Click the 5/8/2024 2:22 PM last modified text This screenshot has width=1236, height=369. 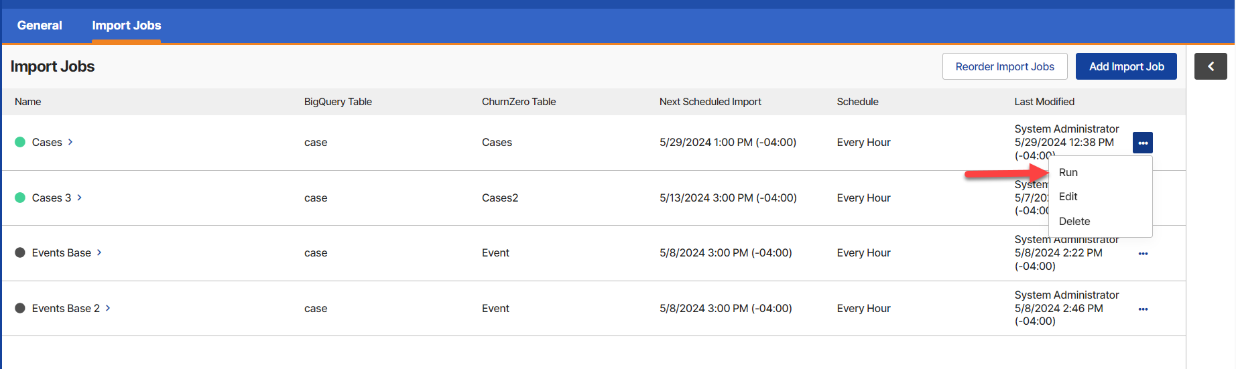click(x=1058, y=252)
